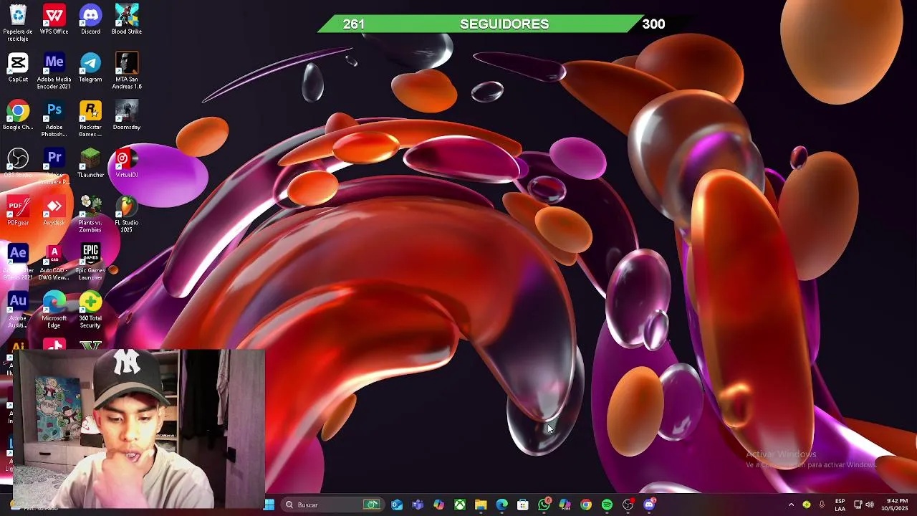Select the Telegram desktop shortcut
This screenshot has height=516, width=917.
click(x=90, y=67)
